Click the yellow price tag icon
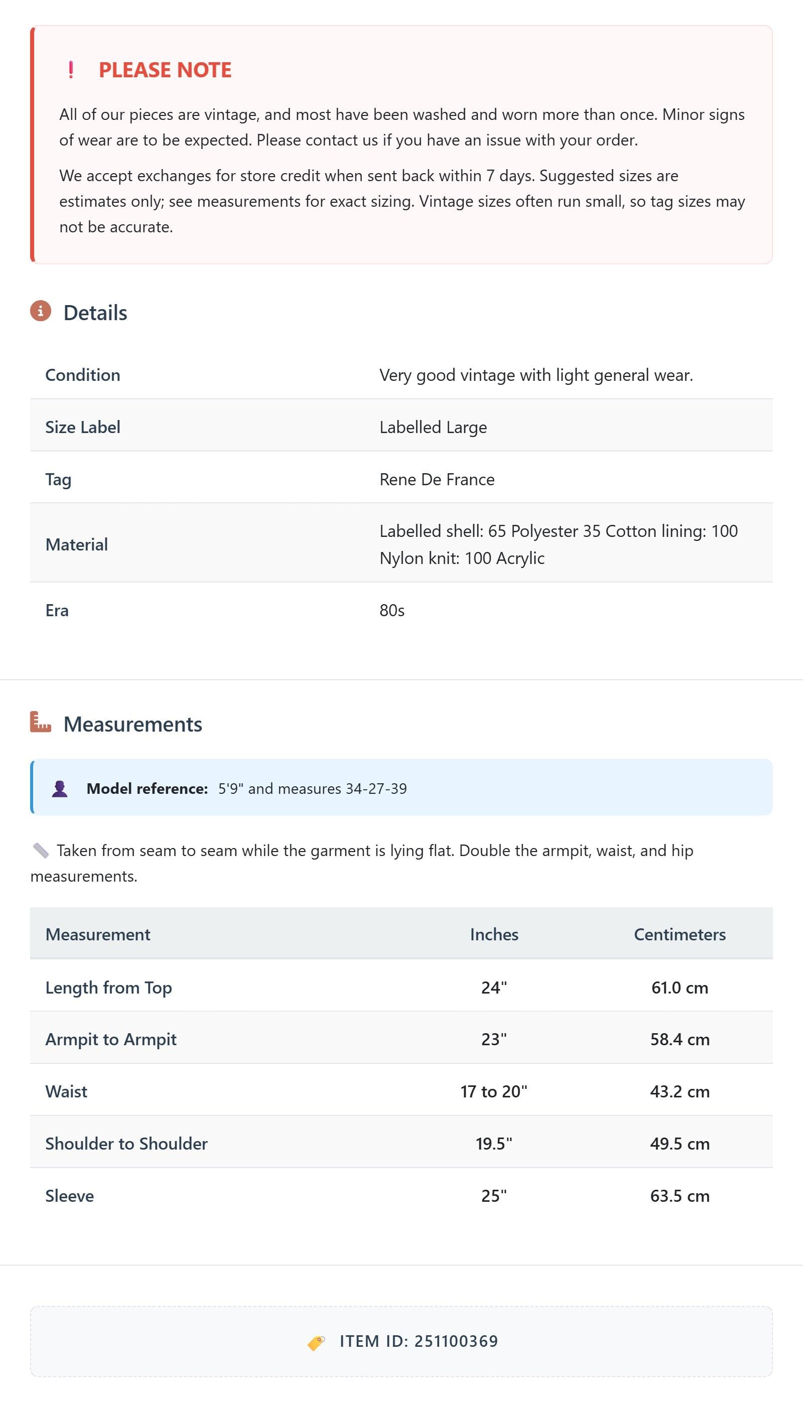The width and height of the screenshot is (803, 1403). (x=316, y=1342)
